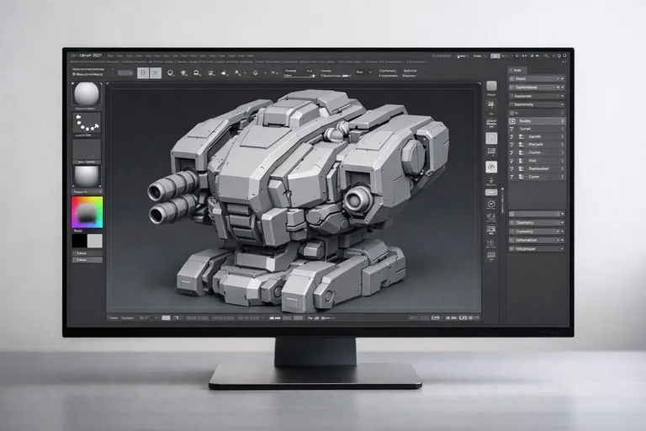This screenshot has width=646, height=431.
Task: Open the empty alpha slot
Action: 87,151
